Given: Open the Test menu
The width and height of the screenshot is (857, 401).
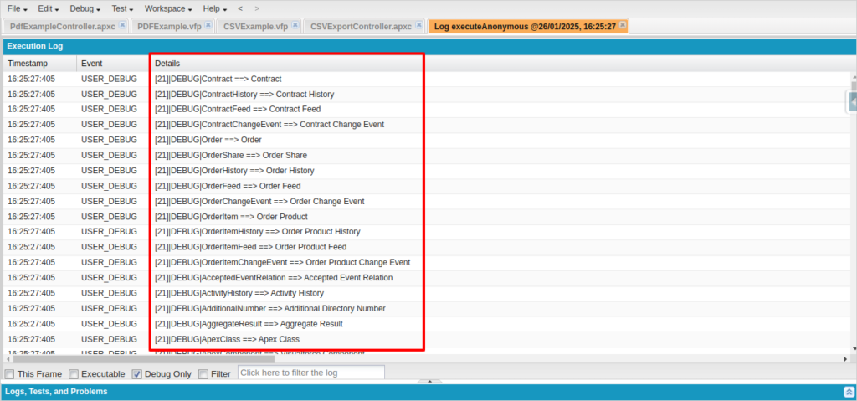Looking at the screenshot, I should tap(122, 8).
